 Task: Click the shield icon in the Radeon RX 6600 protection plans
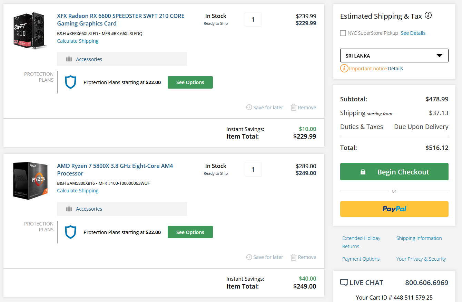tap(70, 82)
